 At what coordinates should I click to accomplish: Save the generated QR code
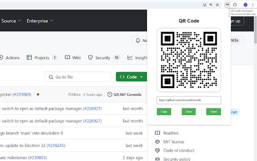[x=188, y=112]
